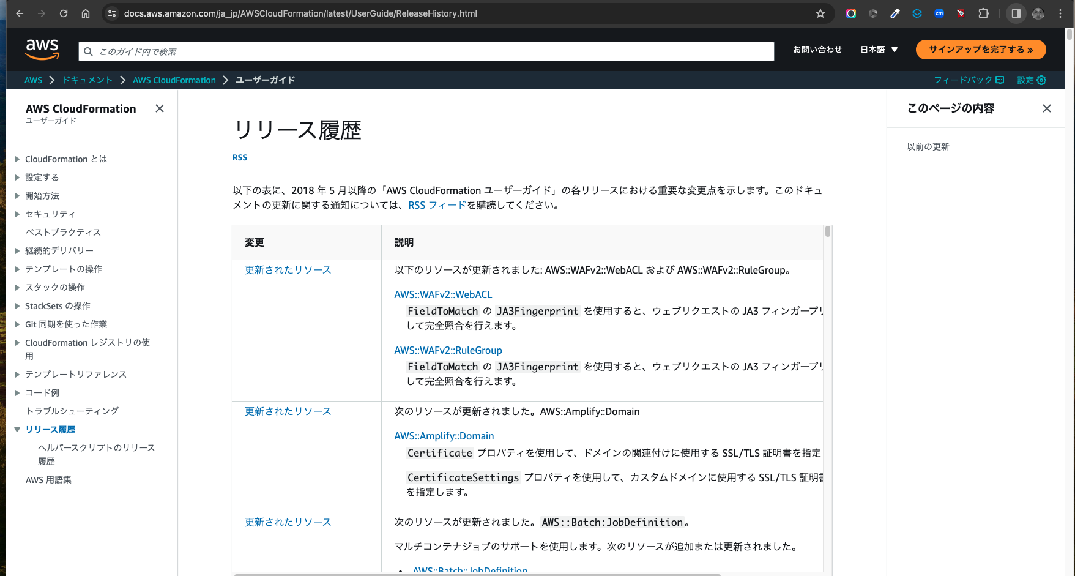Click the browser forward arrow
Viewport: 1075px width, 576px height.
click(42, 13)
